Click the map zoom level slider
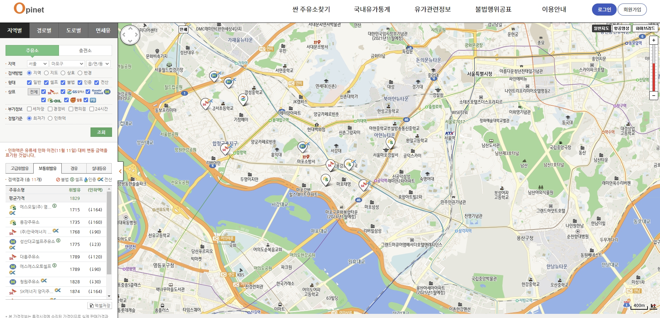 click(x=654, y=68)
